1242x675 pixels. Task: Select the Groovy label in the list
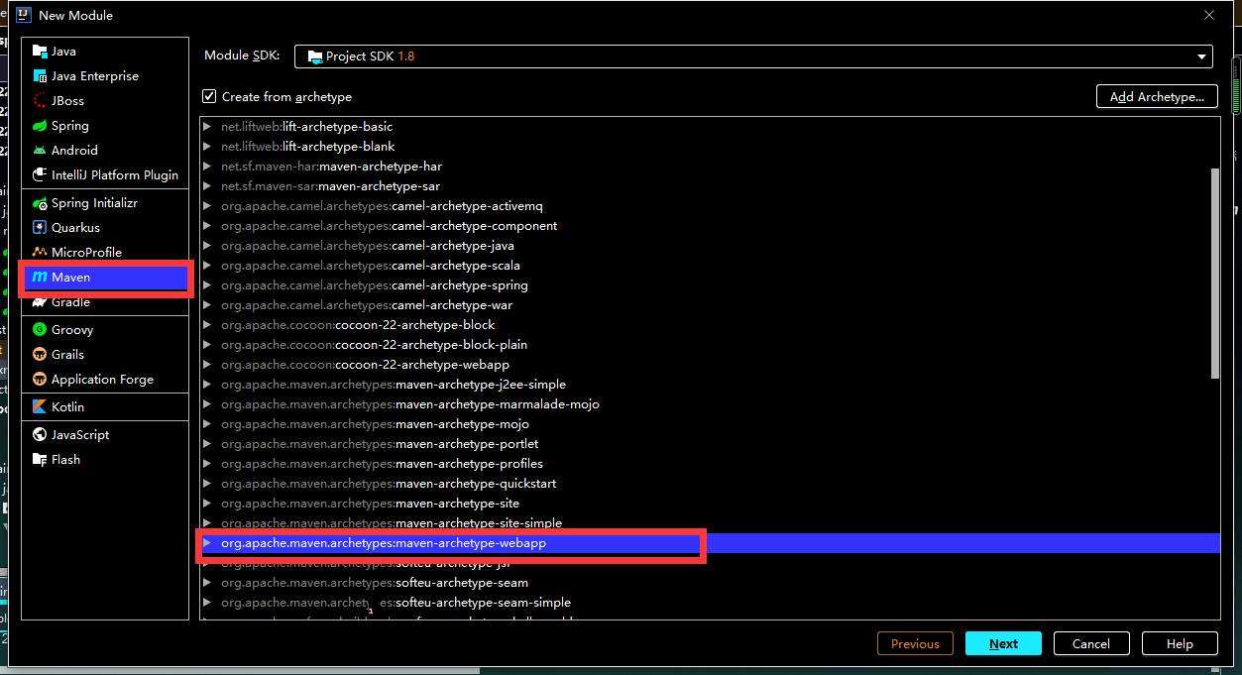tap(72, 330)
